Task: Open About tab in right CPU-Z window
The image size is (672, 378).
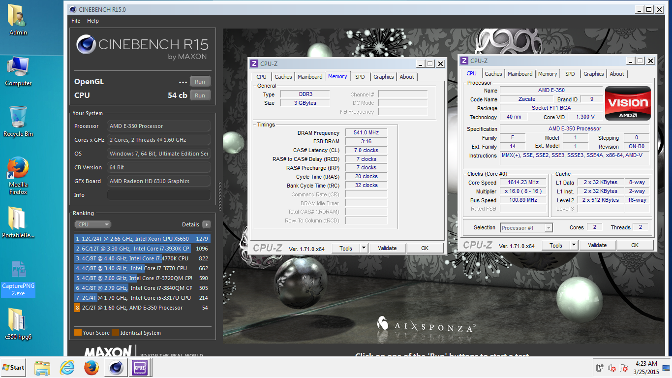Action: 617,74
